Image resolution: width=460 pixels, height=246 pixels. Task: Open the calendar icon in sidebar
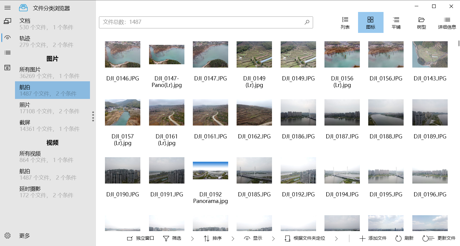pyautogui.click(x=7, y=68)
